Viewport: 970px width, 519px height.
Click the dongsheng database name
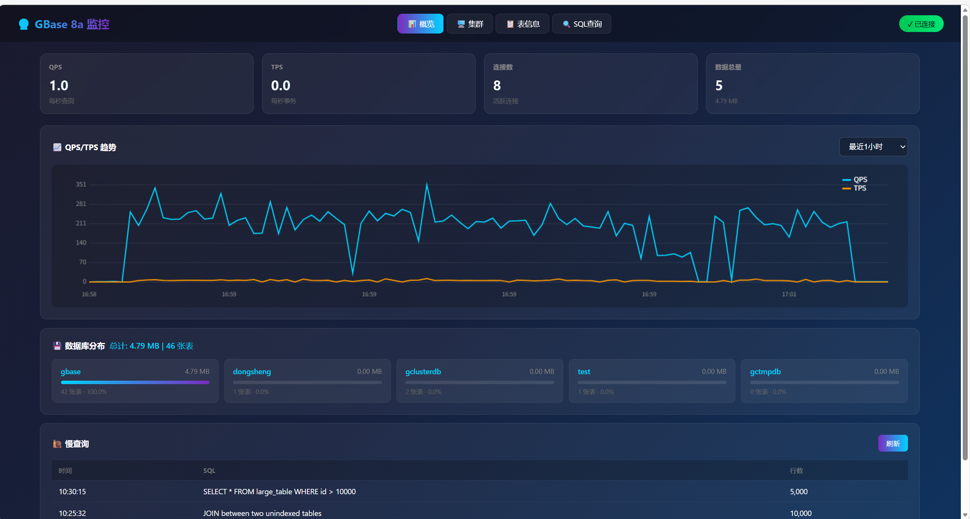click(252, 372)
